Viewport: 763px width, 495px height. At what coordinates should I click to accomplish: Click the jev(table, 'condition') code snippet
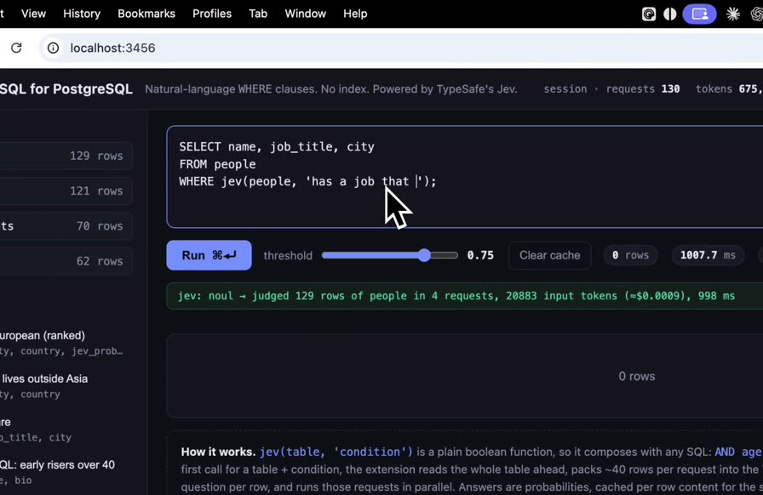(x=336, y=452)
